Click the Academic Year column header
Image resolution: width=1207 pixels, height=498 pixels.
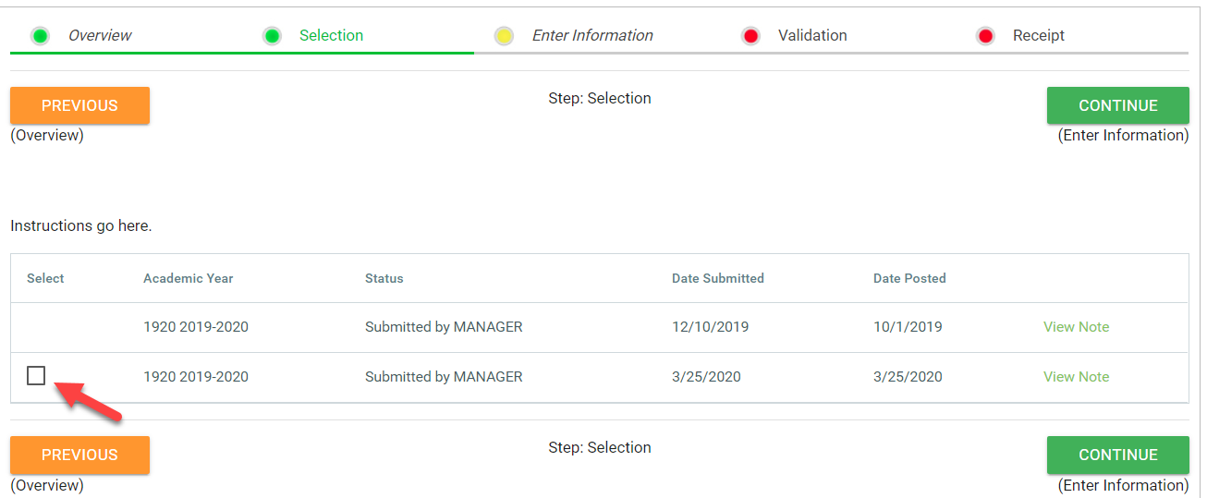point(189,278)
